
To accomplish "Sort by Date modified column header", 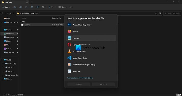I will (x=56, y=18).
